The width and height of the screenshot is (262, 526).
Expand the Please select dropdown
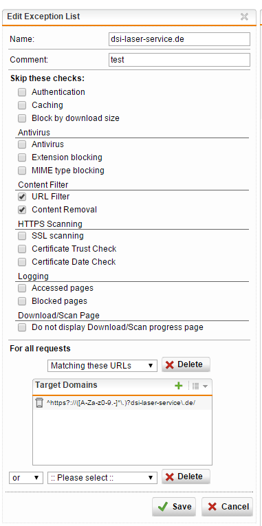(102, 478)
